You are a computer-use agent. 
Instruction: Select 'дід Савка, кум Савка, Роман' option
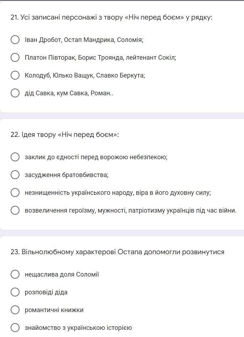click(x=15, y=93)
